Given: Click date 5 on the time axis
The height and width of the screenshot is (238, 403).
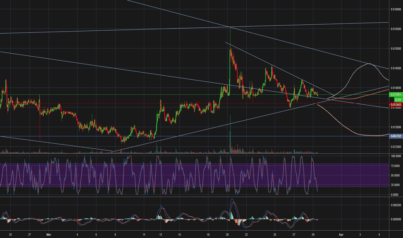Looking at the screenshot, I should (379, 235).
